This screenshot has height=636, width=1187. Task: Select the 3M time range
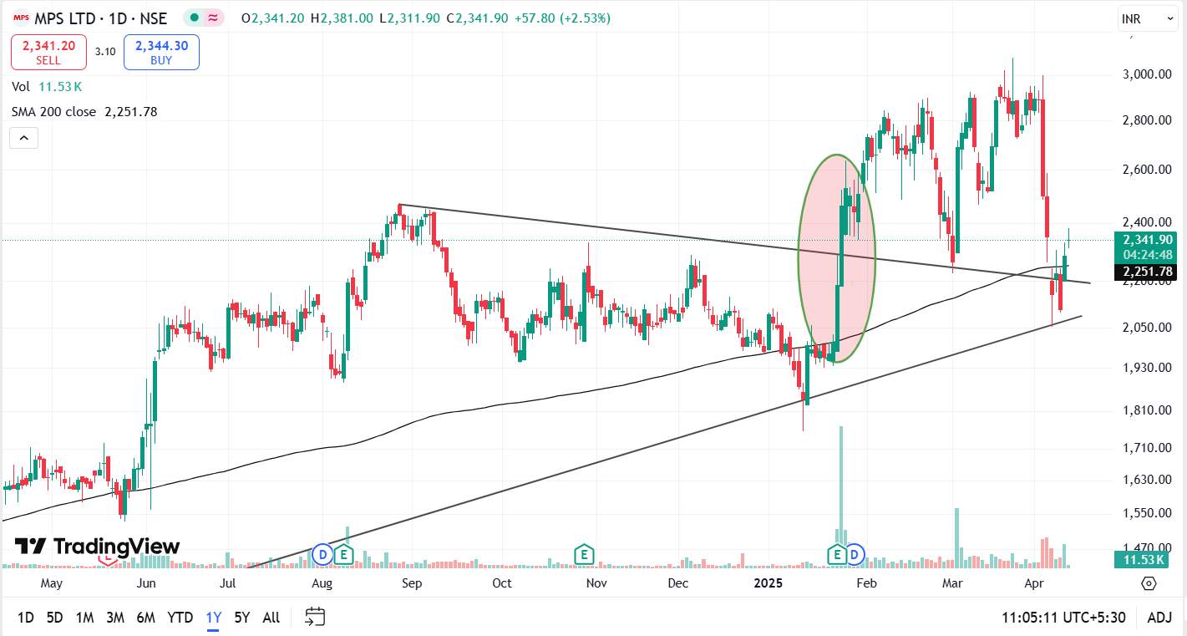[115, 618]
